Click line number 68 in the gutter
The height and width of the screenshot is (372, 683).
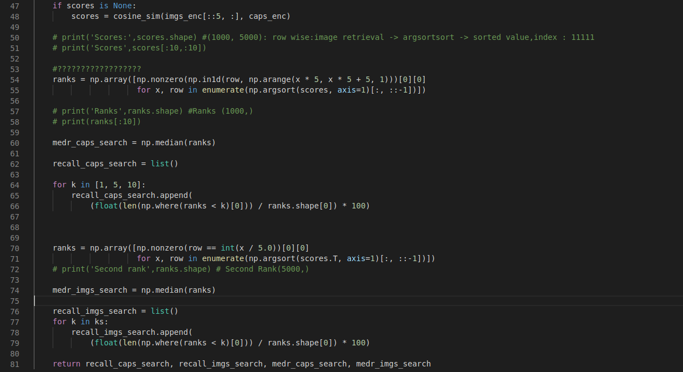point(14,227)
